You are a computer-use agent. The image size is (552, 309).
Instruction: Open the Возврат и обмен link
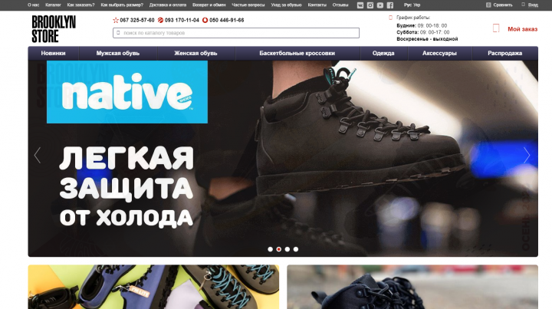point(209,5)
